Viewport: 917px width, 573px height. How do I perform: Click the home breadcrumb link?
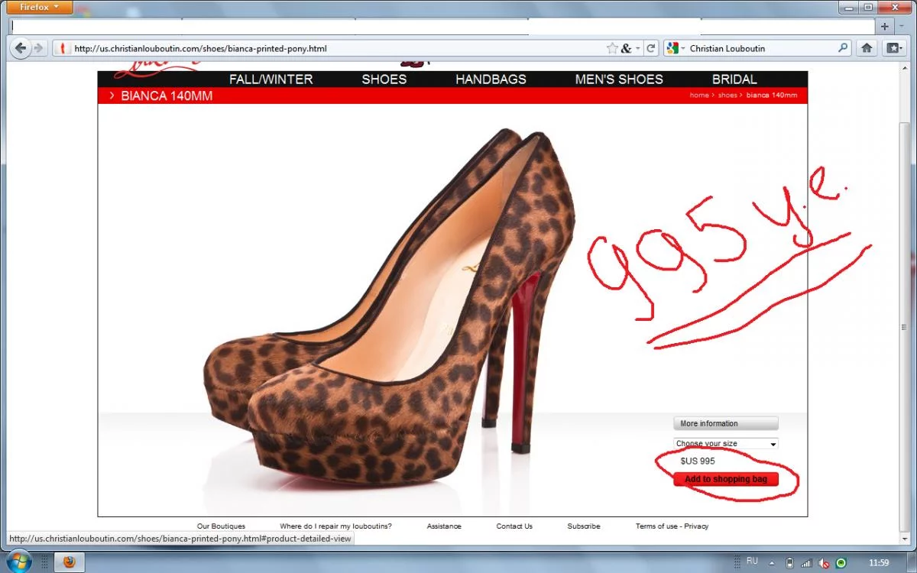point(698,95)
